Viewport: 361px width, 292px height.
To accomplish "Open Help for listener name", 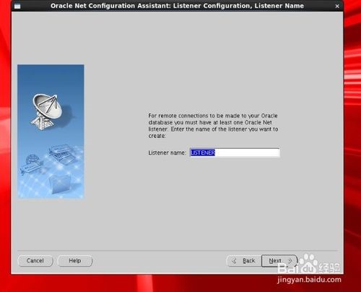I will 75,261.
